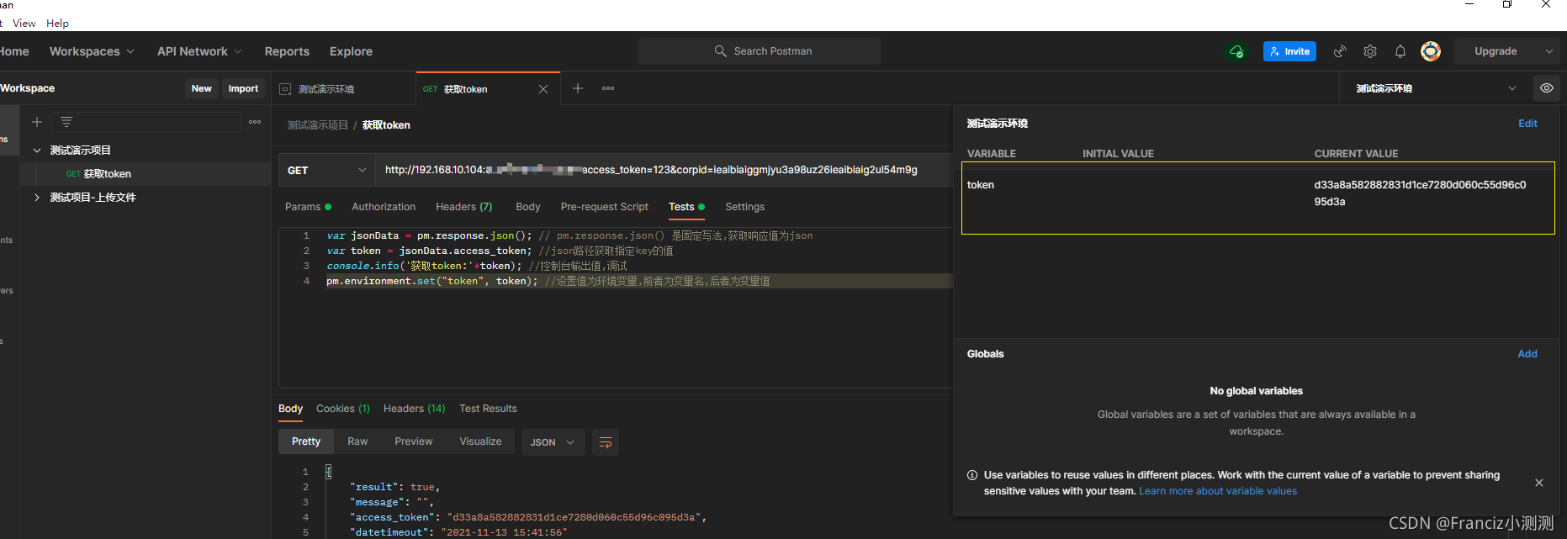
Task: Click the search magnifier icon
Action: pos(721,51)
